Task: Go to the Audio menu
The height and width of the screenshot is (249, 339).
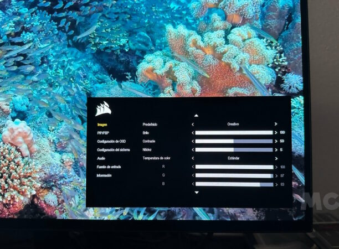Action: coord(102,158)
